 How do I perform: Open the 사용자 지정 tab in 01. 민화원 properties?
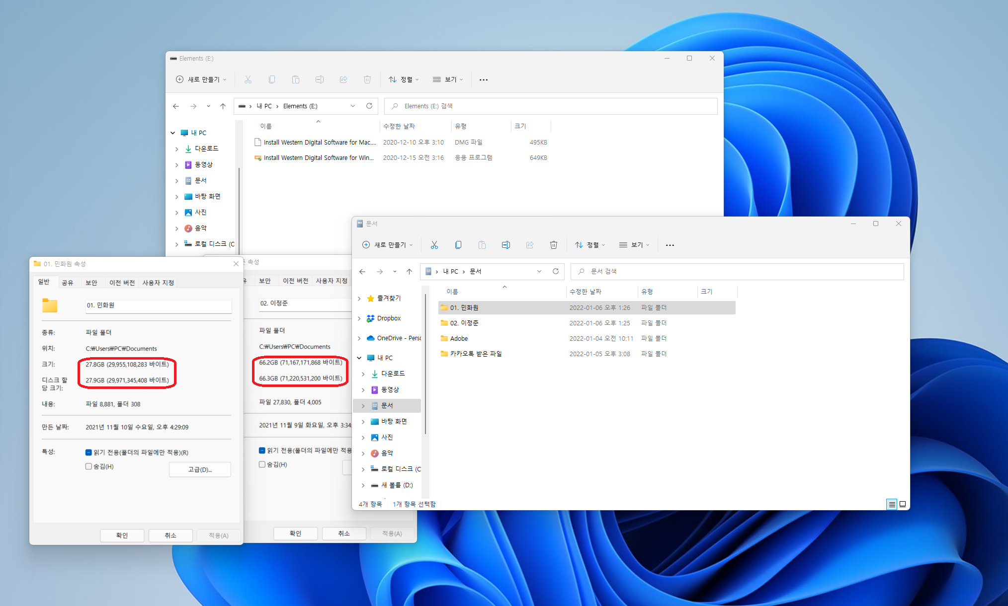pyautogui.click(x=158, y=283)
